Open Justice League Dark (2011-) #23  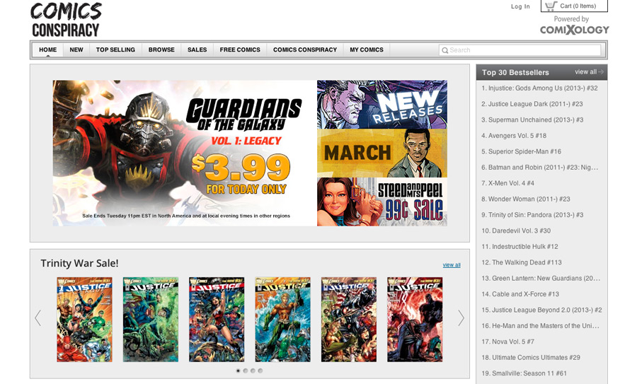tap(532, 104)
